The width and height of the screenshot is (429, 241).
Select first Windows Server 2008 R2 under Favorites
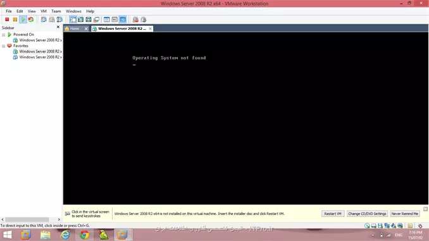pyautogui.click(x=40, y=51)
